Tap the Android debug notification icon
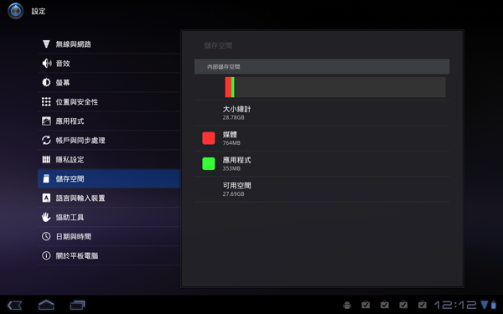Screen dimensions: 503x314 tap(347, 305)
